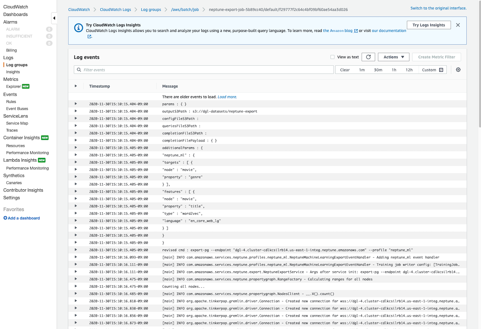Open the Custom time range calendar
The height and width of the screenshot is (329, 481).
(441, 70)
